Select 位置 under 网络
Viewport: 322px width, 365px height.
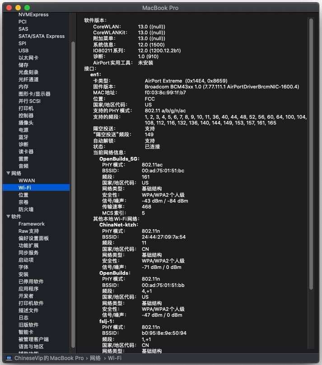pos(23,195)
